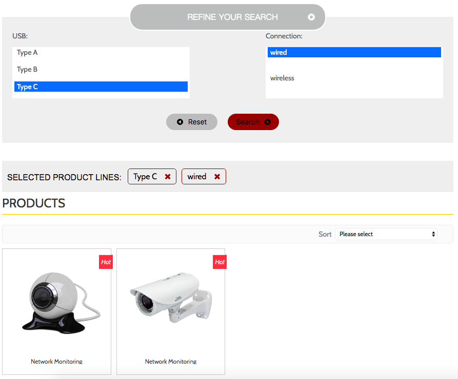
Task: Choose the wireless Connection option
Action: pyautogui.click(x=283, y=78)
